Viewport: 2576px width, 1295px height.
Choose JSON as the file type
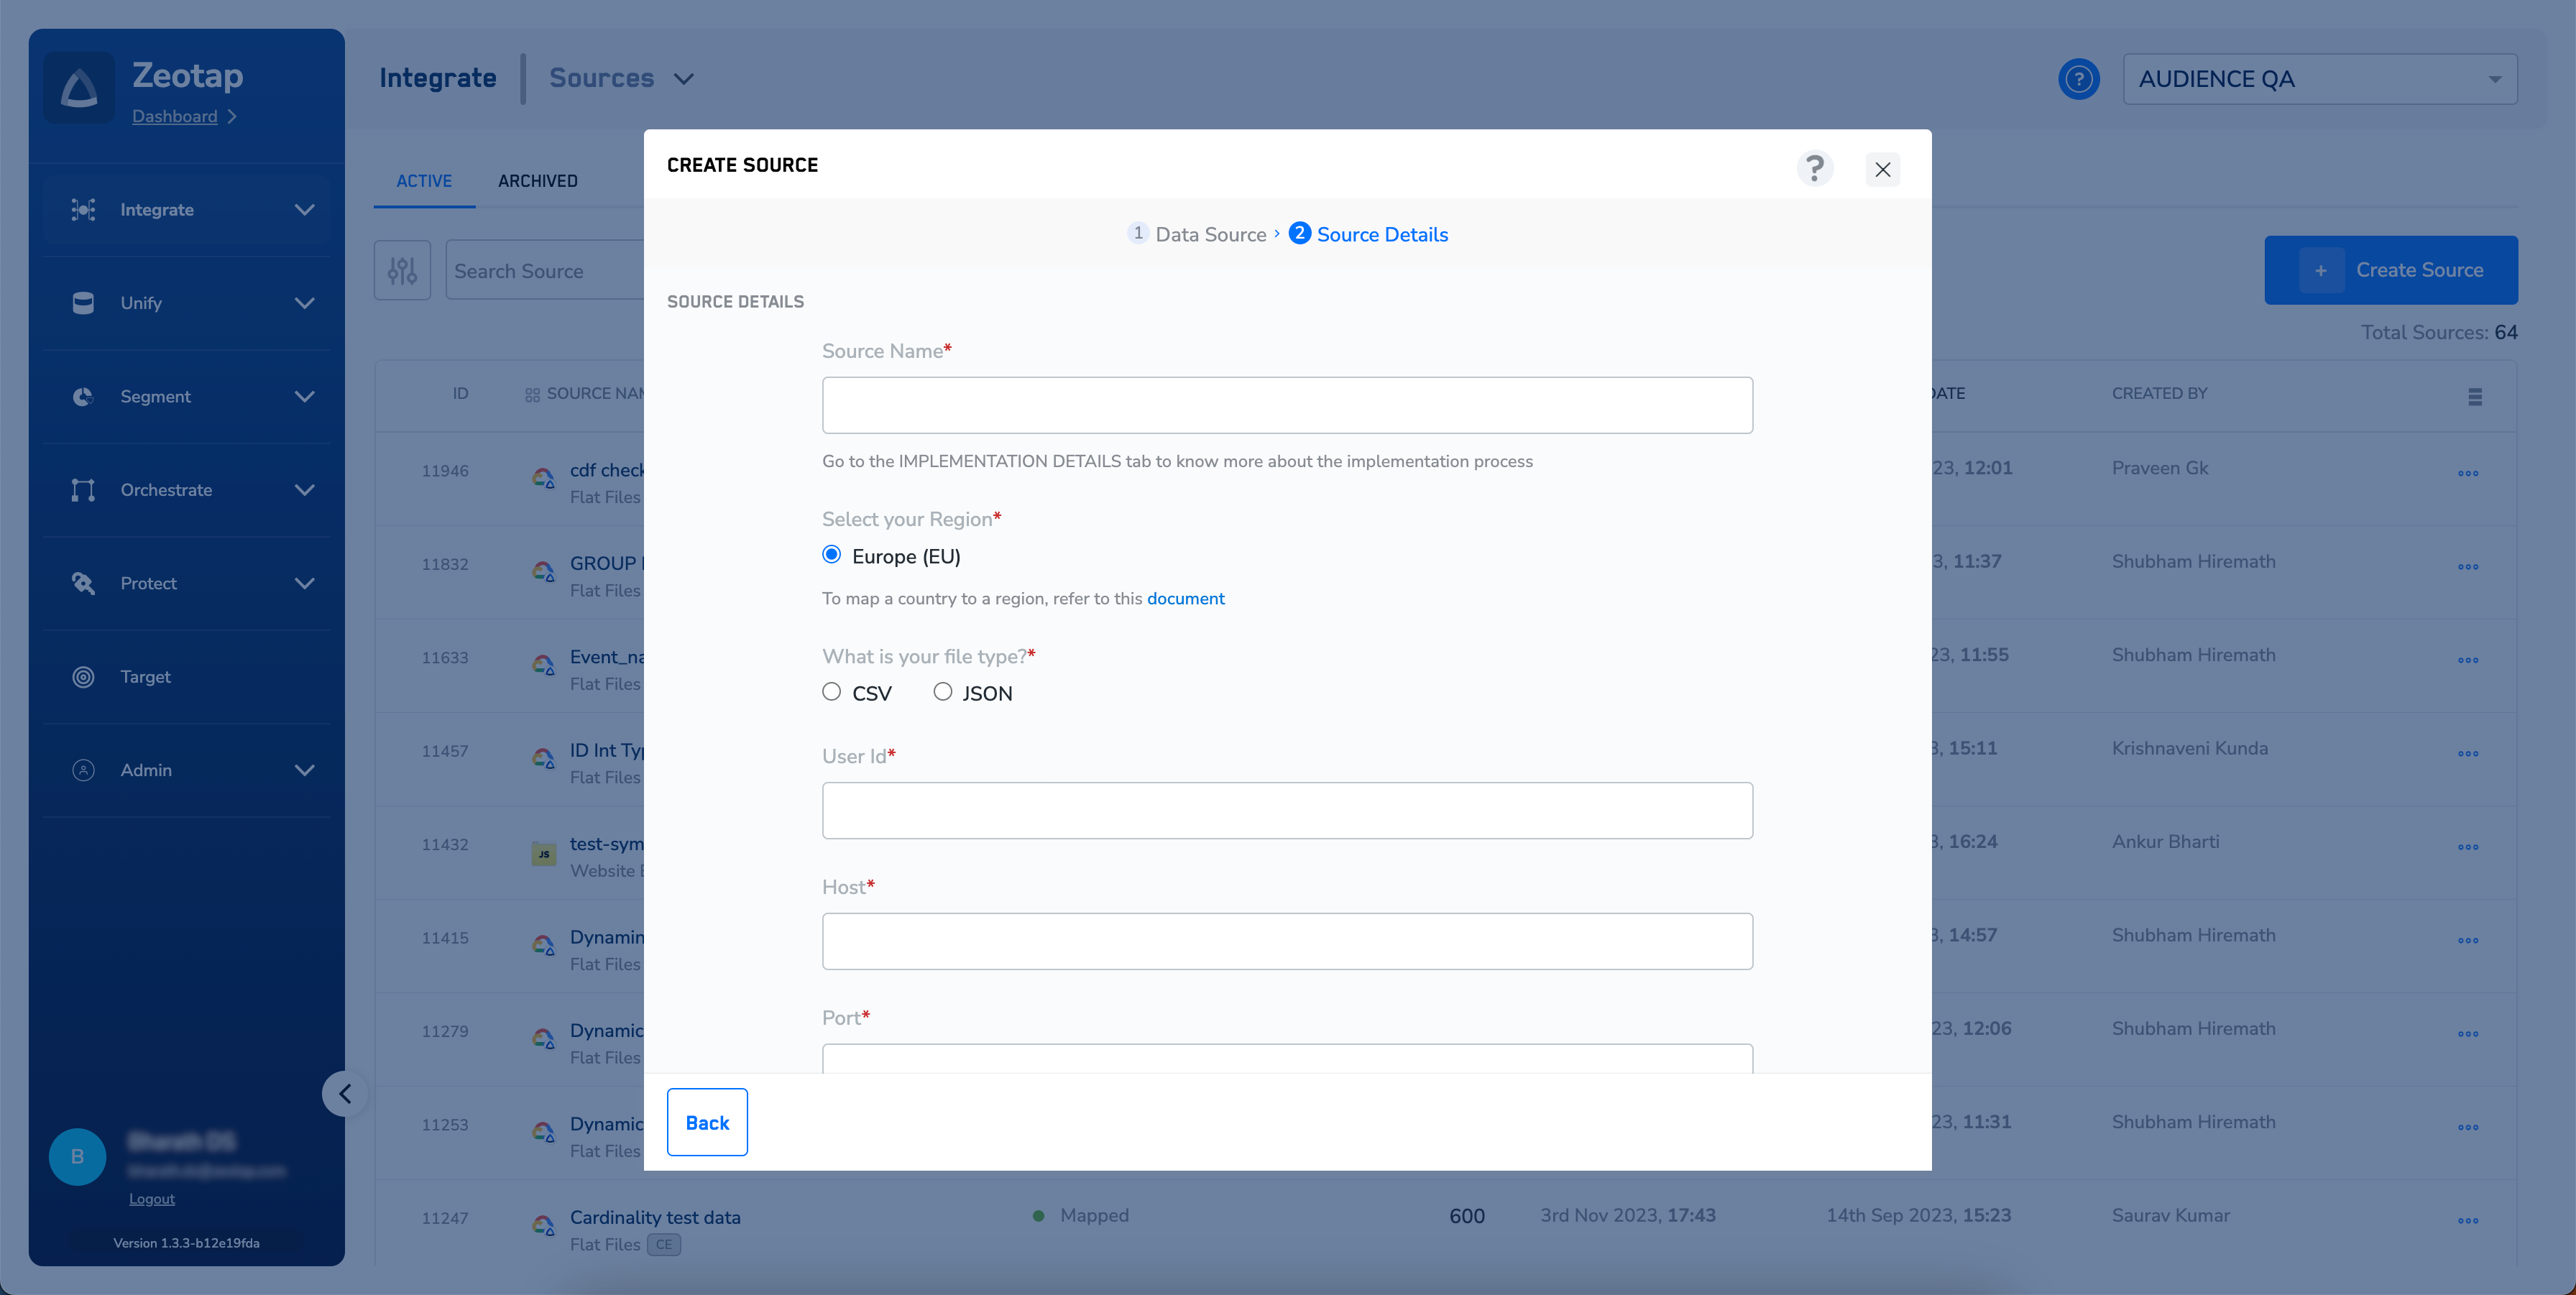pyautogui.click(x=942, y=692)
